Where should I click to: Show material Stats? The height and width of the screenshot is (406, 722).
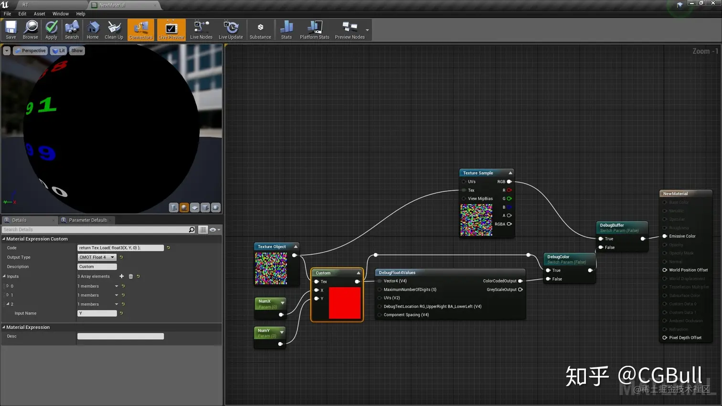click(x=287, y=30)
